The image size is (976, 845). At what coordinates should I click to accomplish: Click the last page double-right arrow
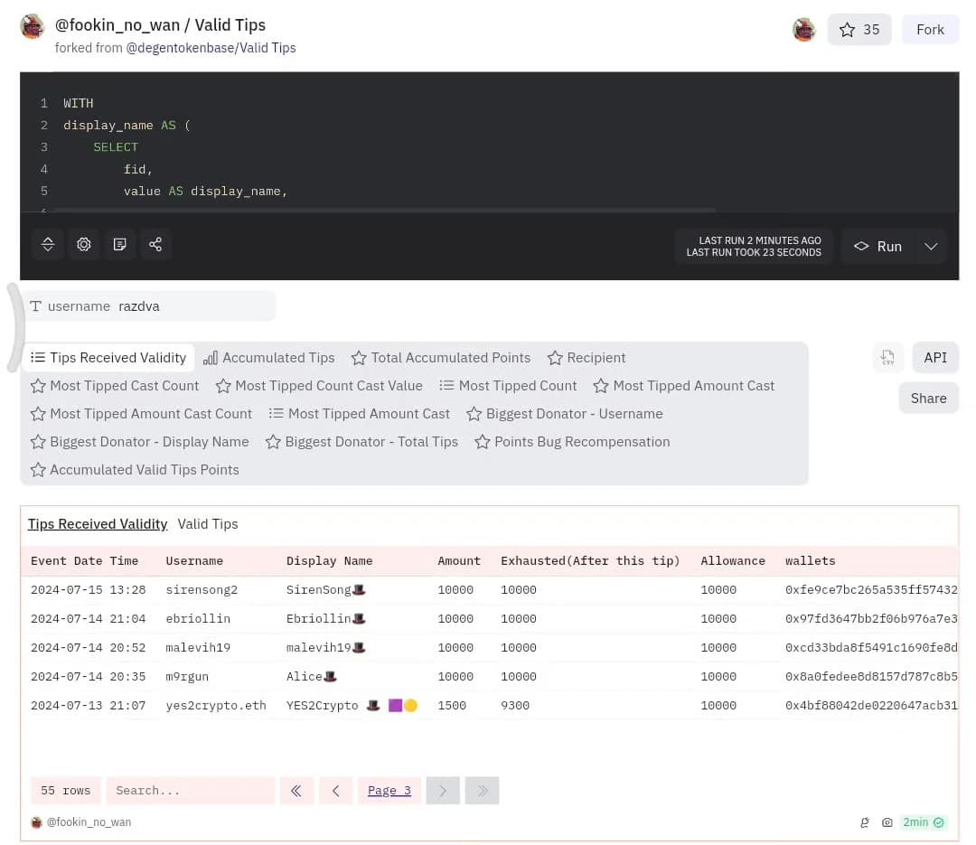click(483, 791)
